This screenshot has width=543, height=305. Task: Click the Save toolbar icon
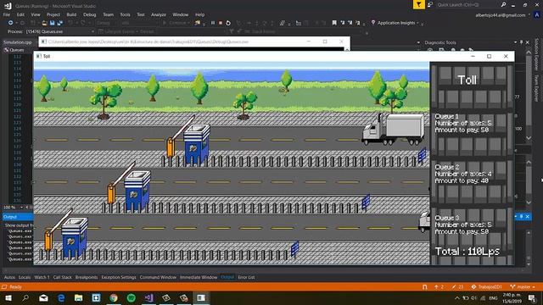coord(52,23)
